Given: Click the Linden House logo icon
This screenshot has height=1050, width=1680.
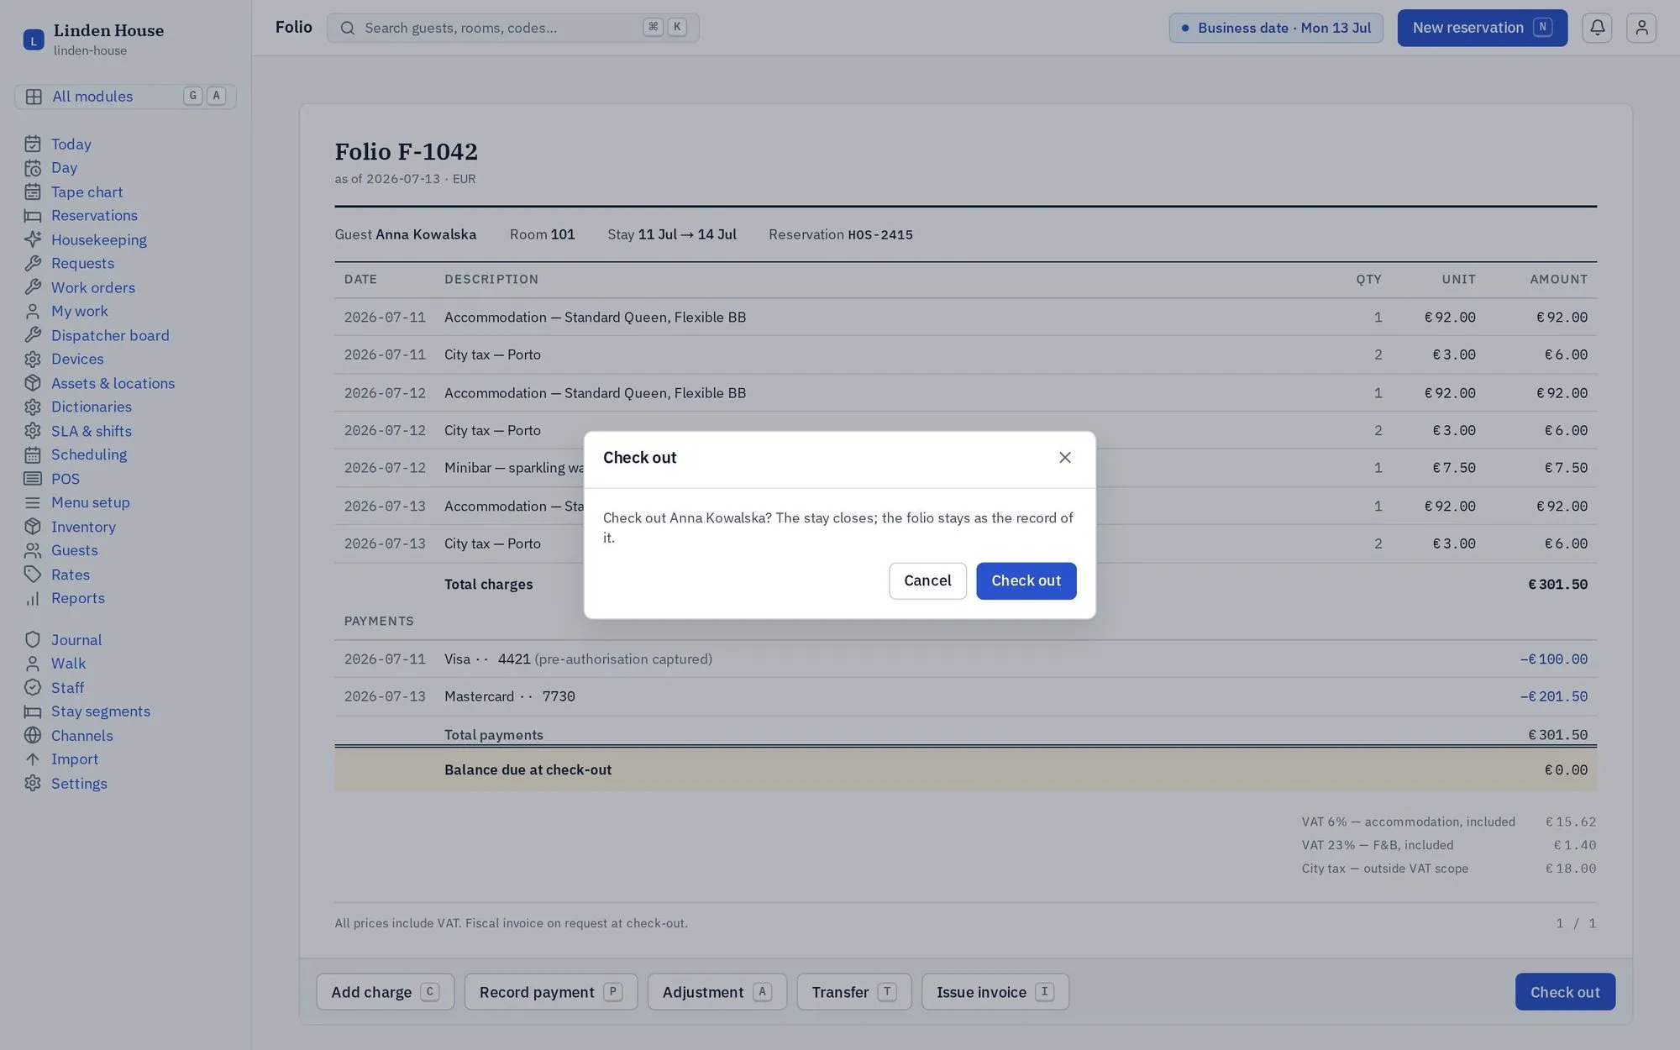Looking at the screenshot, I should (34, 39).
